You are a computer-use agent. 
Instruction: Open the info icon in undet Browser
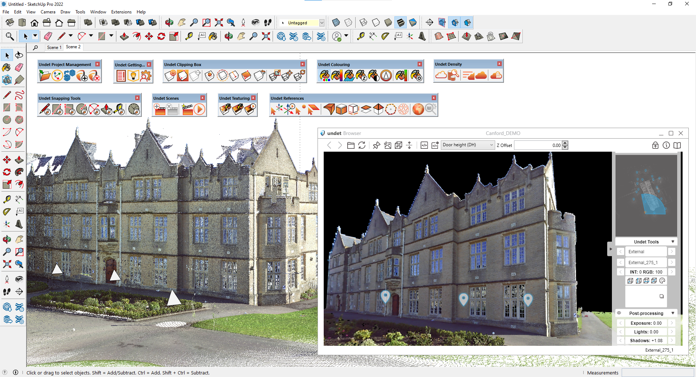(666, 145)
